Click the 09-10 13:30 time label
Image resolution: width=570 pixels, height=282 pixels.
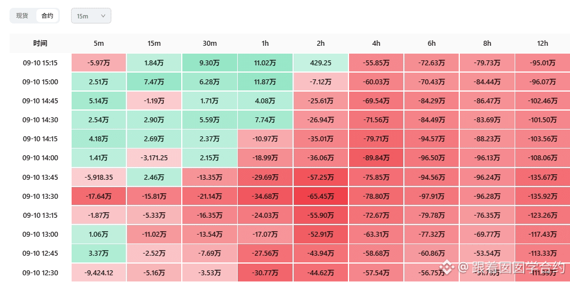40,197
